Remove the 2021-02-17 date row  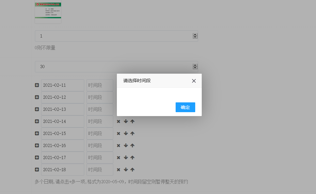click(x=119, y=157)
